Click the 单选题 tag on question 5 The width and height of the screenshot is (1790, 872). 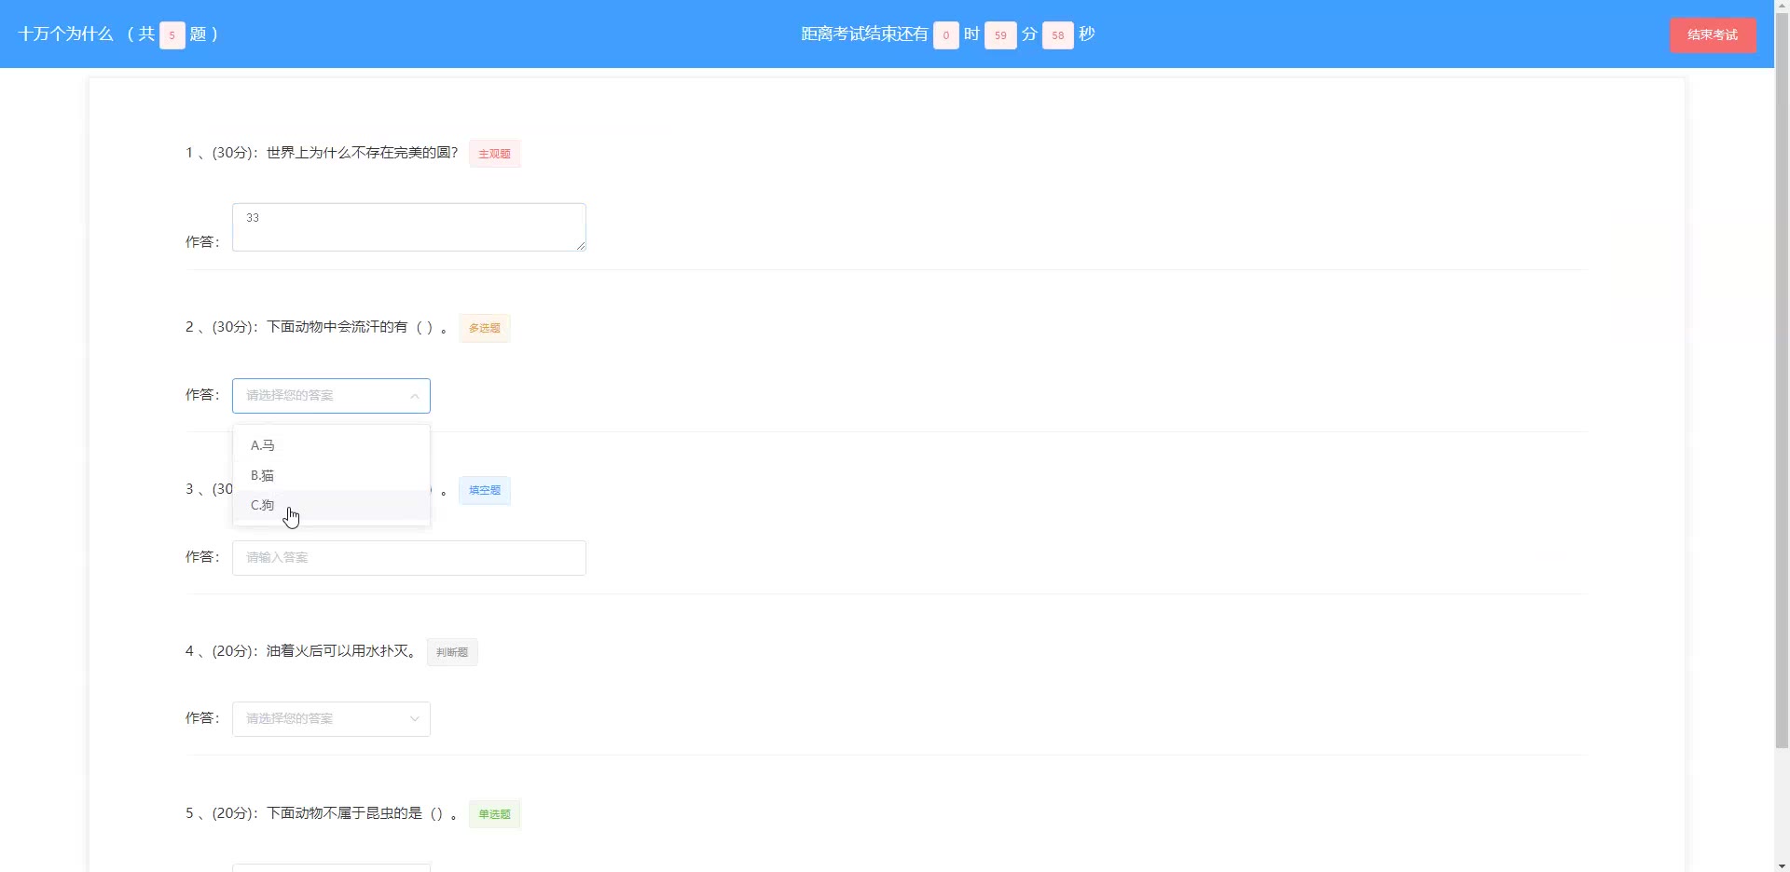click(494, 814)
